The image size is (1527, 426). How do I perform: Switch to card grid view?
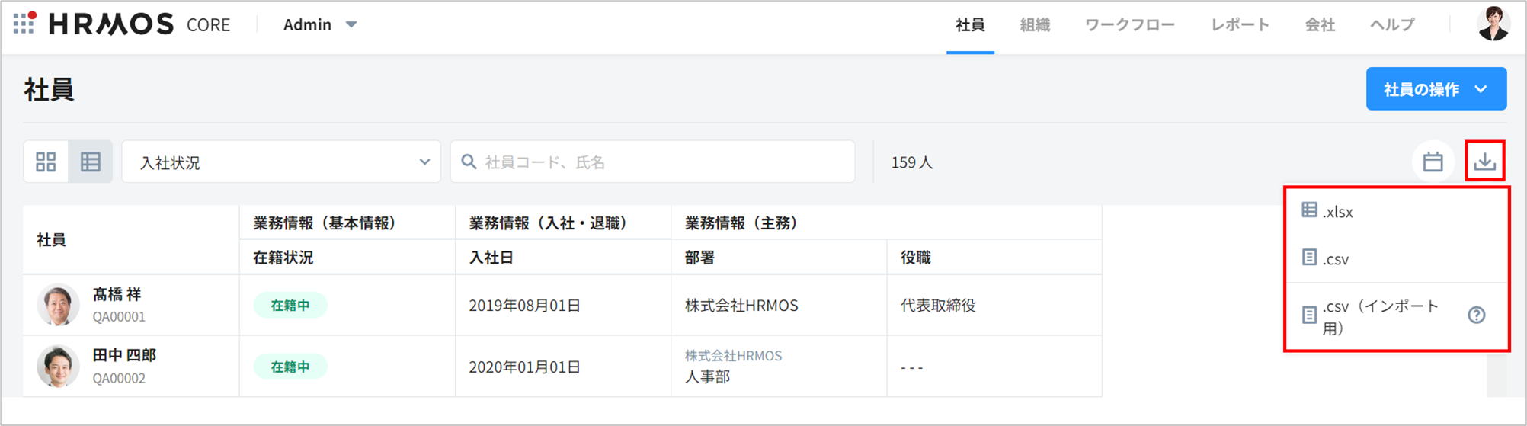[x=46, y=162]
